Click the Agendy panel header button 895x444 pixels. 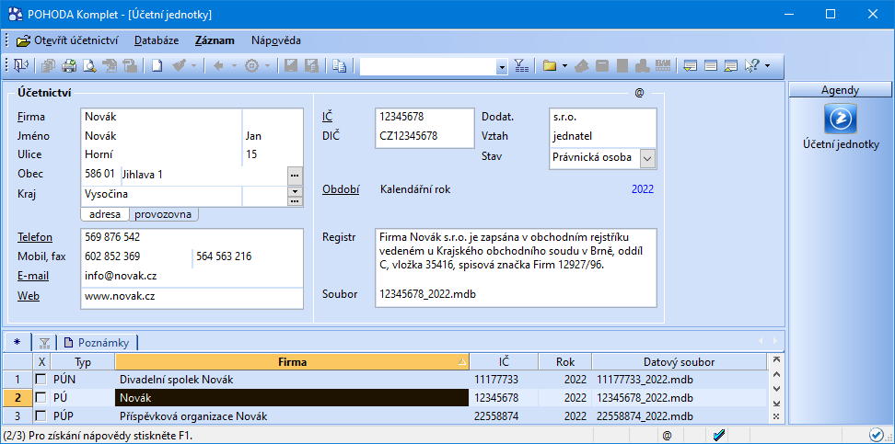click(x=840, y=89)
